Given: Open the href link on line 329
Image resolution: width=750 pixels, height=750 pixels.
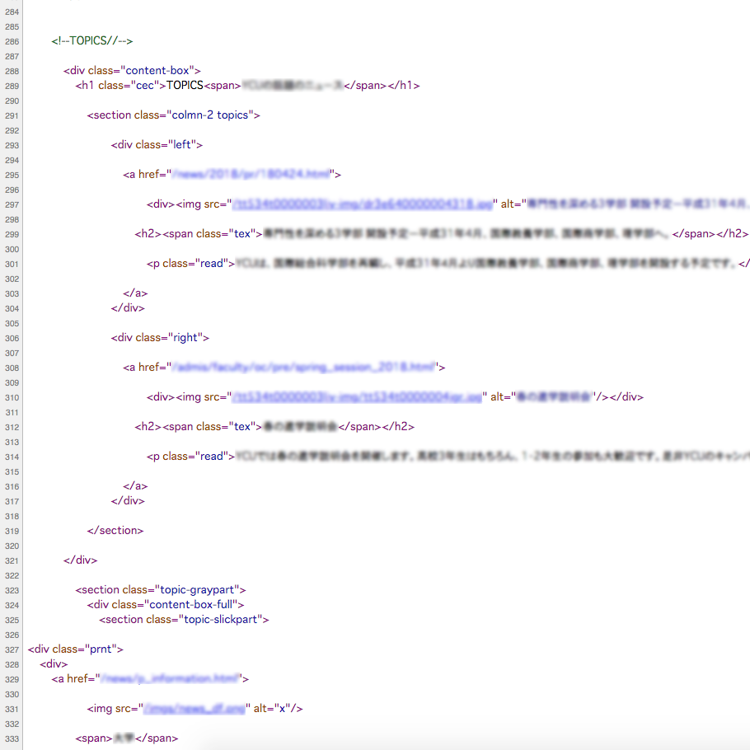Looking at the screenshot, I should click(x=169, y=679).
